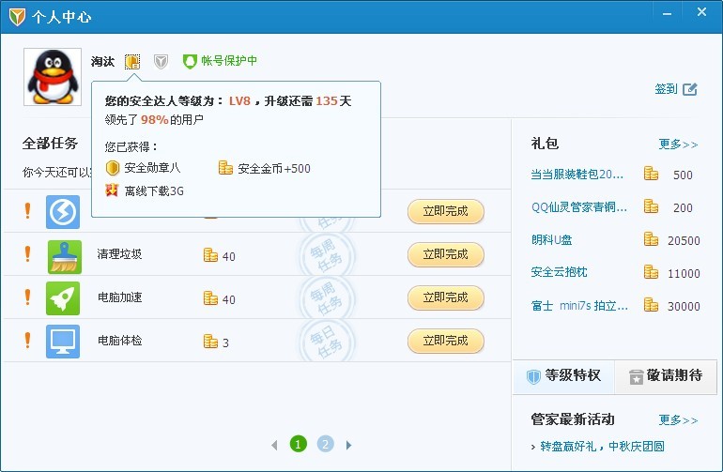Click the 电脑加速 rocket icon
The height and width of the screenshot is (472, 723).
click(63, 298)
